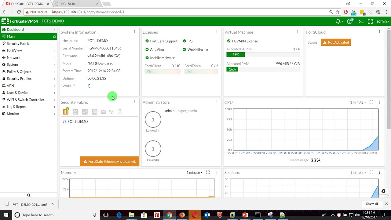Image resolution: width=391 pixels, height=220 pixels.
Task: Open VPN menu item
Action: [29, 86]
